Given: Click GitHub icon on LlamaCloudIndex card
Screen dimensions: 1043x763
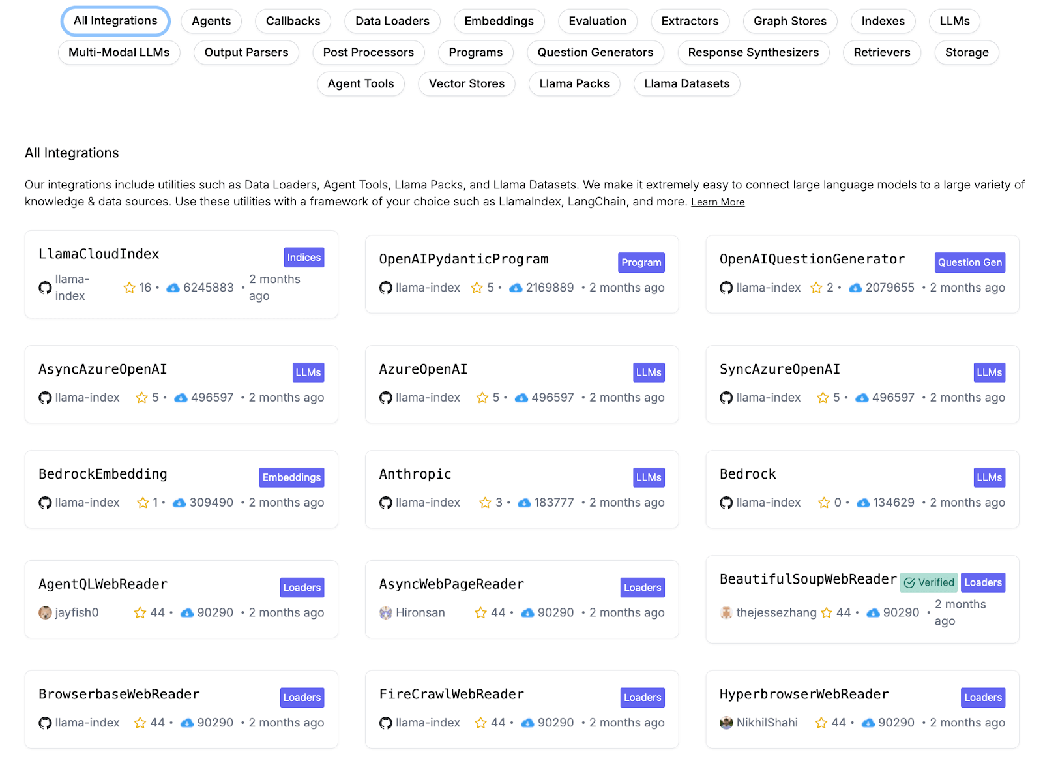Looking at the screenshot, I should pos(45,288).
